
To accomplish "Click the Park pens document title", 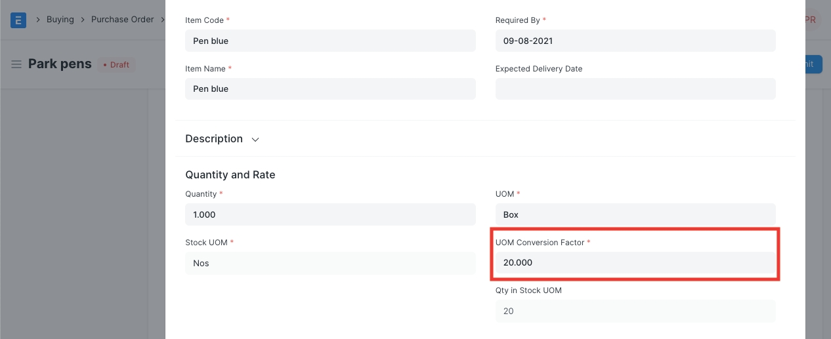I will 60,64.
